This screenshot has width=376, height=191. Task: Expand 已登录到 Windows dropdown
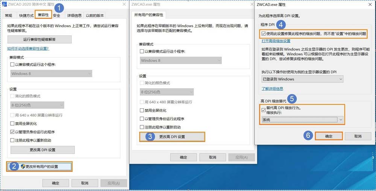pos(302,79)
